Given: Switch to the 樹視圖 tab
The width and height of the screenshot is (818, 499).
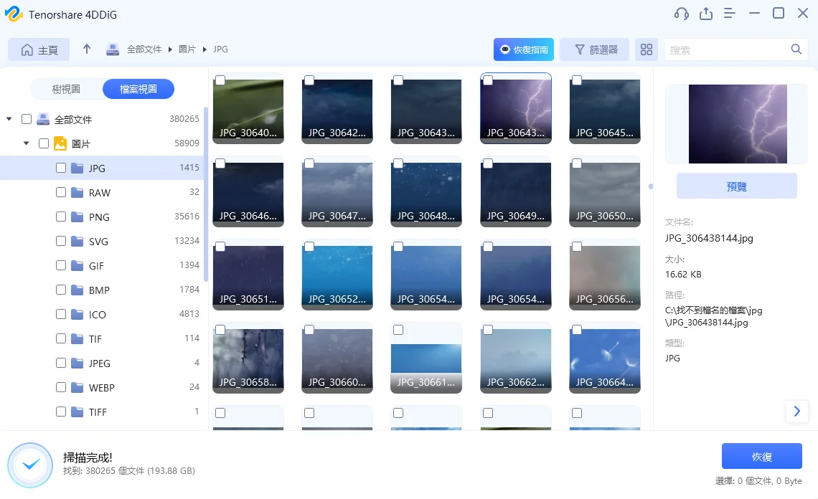Looking at the screenshot, I should (65, 88).
